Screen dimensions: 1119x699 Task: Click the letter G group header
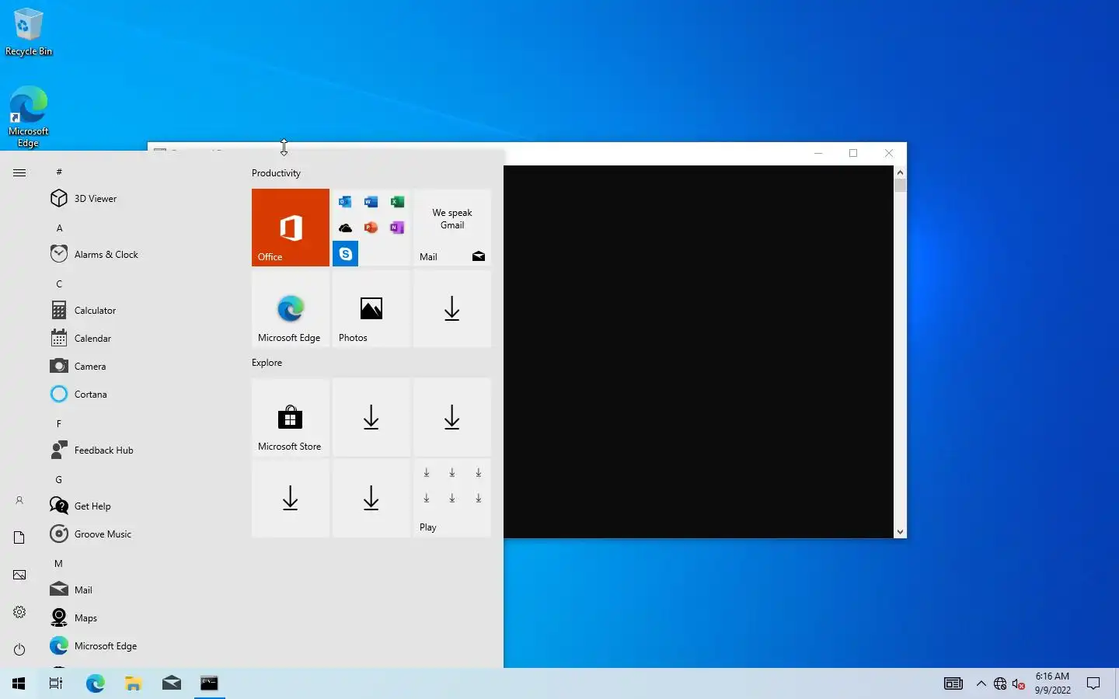click(x=59, y=479)
